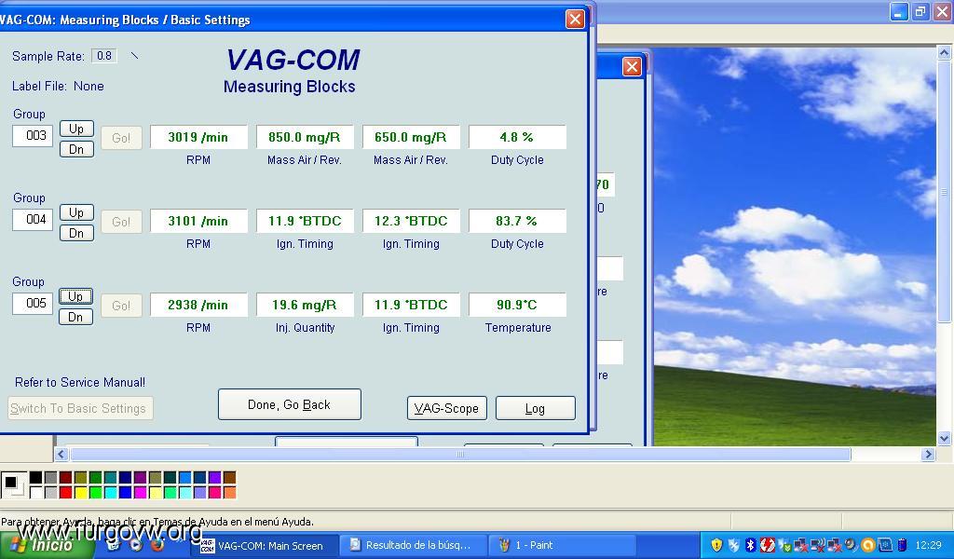The height and width of the screenshot is (559, 954).
Task: Switch to 1 - Paint taskbar item
Action: point(563,546)
